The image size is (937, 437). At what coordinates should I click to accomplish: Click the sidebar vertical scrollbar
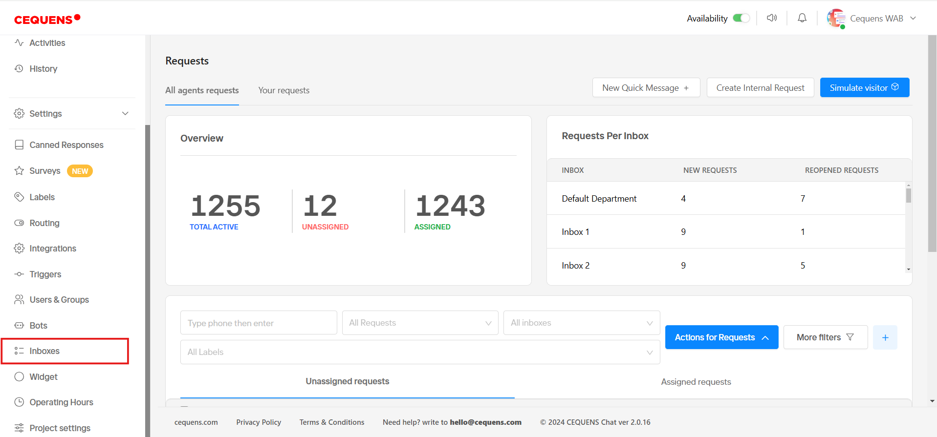(x=147, y=281)
